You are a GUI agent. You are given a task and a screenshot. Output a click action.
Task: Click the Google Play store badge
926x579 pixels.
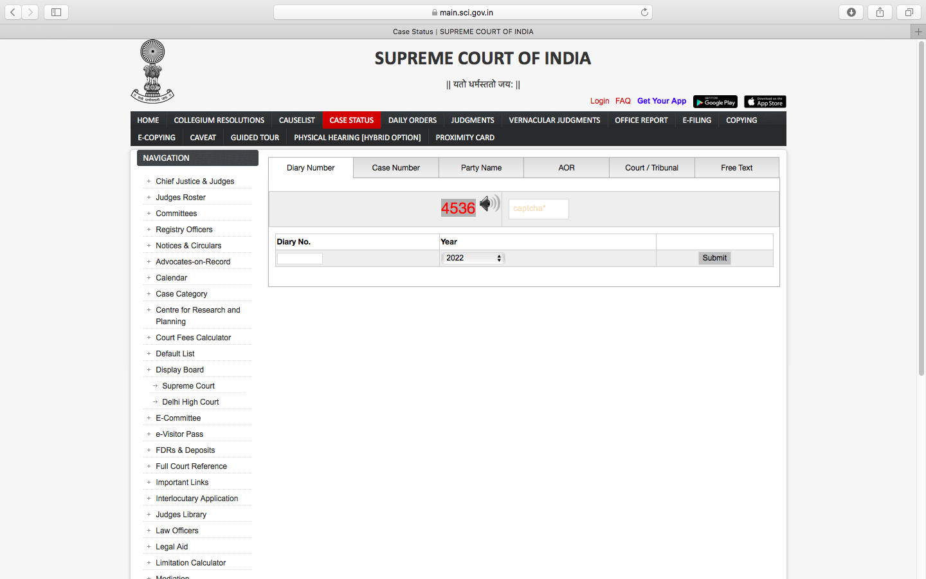pos(715,102)
